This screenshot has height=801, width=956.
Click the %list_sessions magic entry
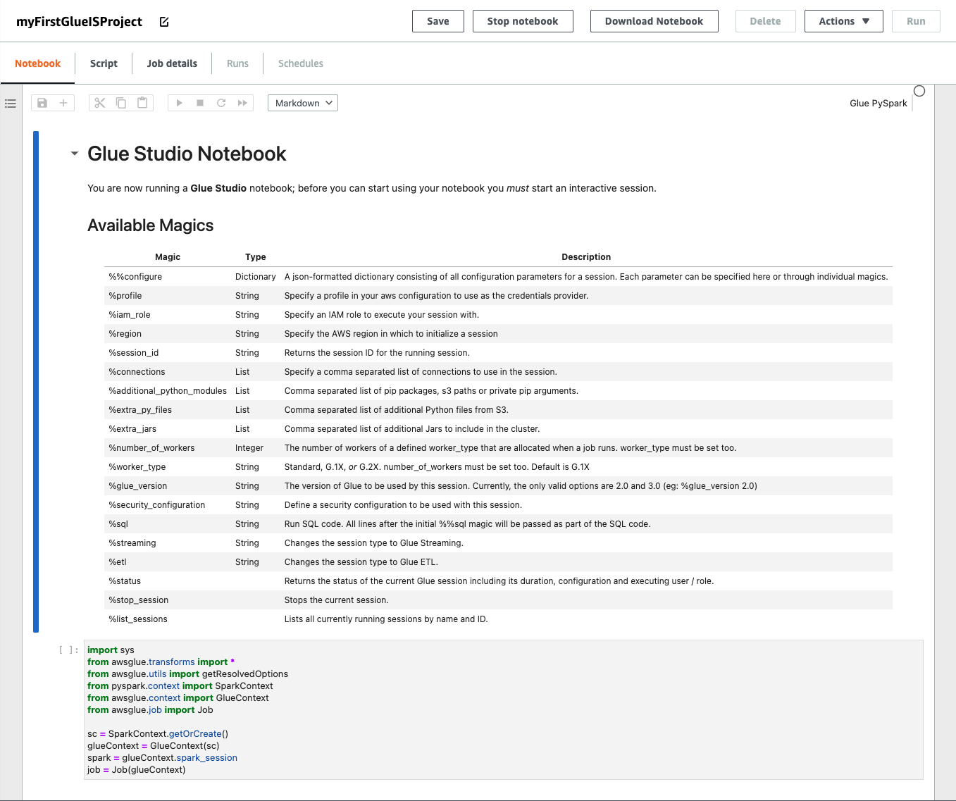point(138,619)
